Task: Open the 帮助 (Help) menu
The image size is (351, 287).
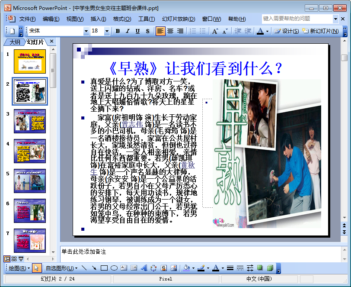Action: click(x=237, y=19)
